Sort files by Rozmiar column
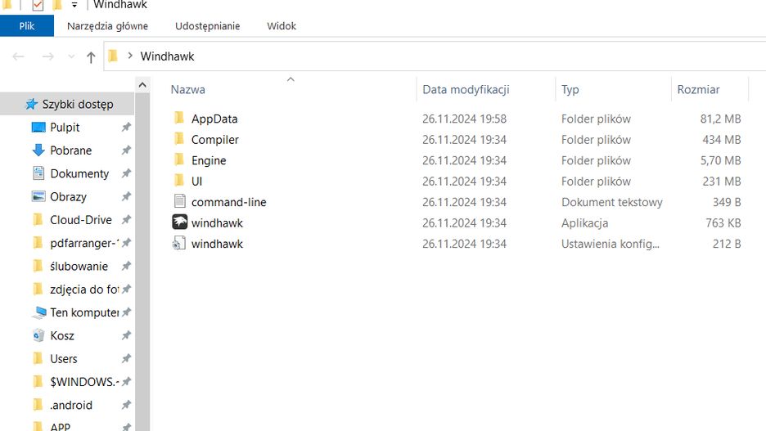The image size is (766, 431). pos(698,90)
